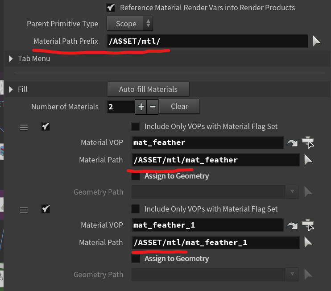
Task: Expand the Tab Menu section
Action: (x=11, y=58)
